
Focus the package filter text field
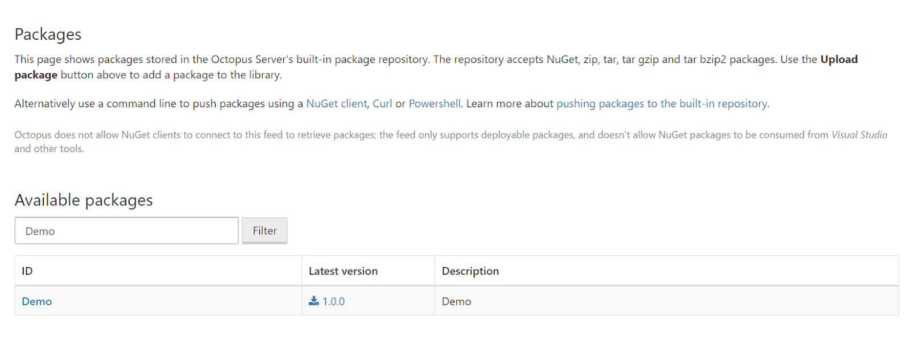(x=126, y=231)
